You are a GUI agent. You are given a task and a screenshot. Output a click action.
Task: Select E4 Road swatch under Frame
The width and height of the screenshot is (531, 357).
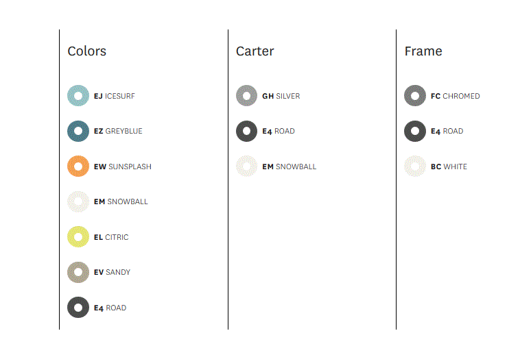[415, 131]
